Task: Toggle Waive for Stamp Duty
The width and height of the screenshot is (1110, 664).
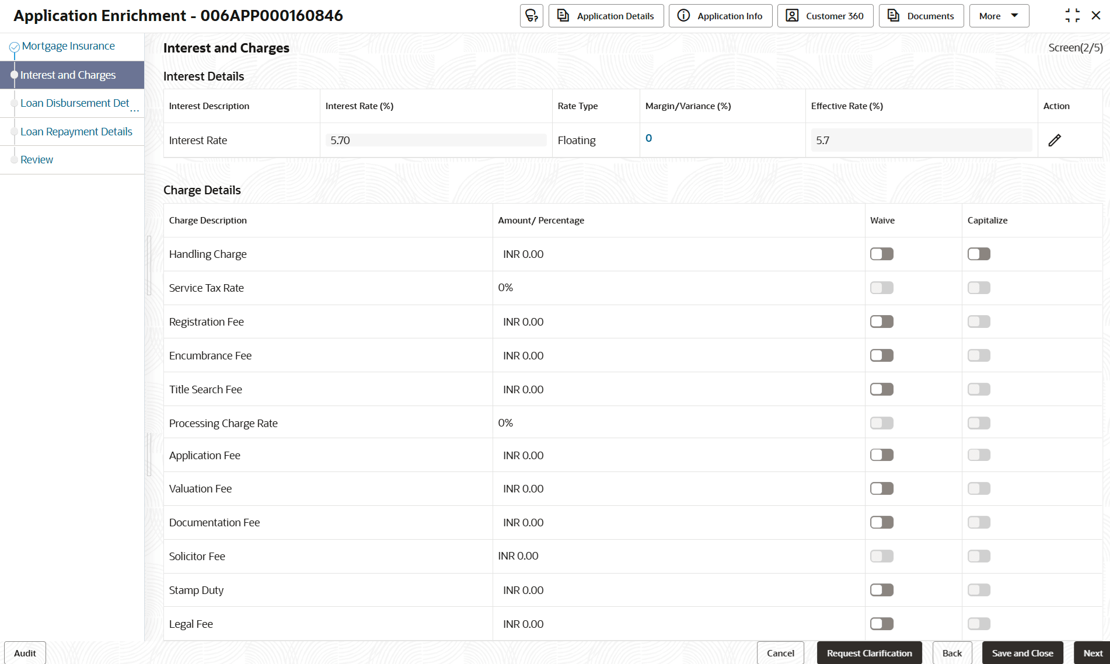Action: (x=881, y=590)
